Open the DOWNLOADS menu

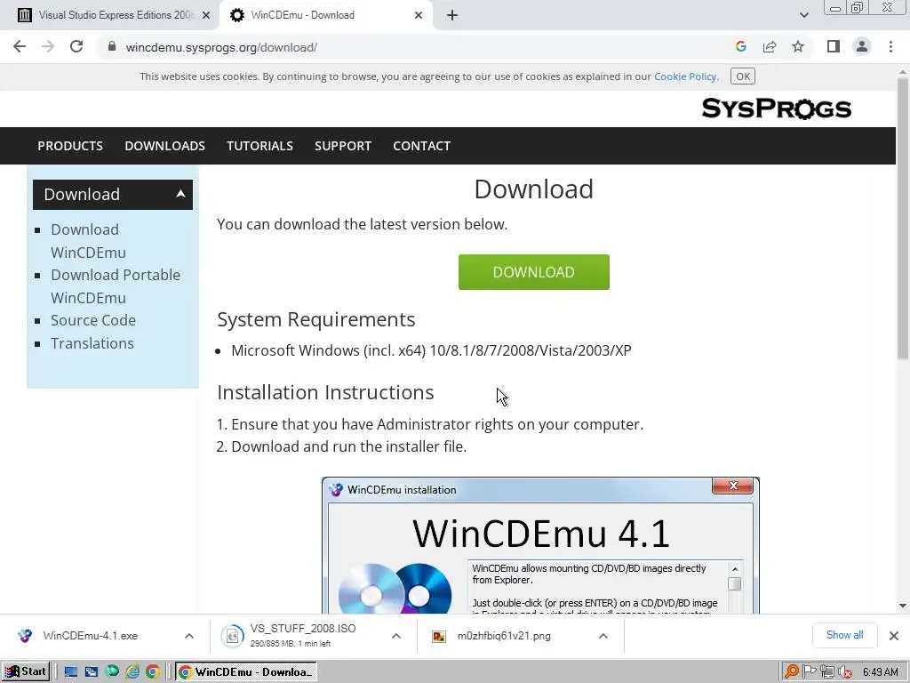pyautogui.click(x=164, y=146)
